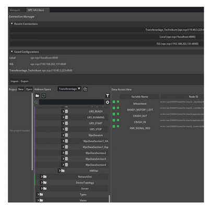The height and width of the screenshot is (209, 209).
Task: Toggle the left green box in BAND1_MOTOR1_LEFT row
Action: pyautogui.click(x=114, y=108)
